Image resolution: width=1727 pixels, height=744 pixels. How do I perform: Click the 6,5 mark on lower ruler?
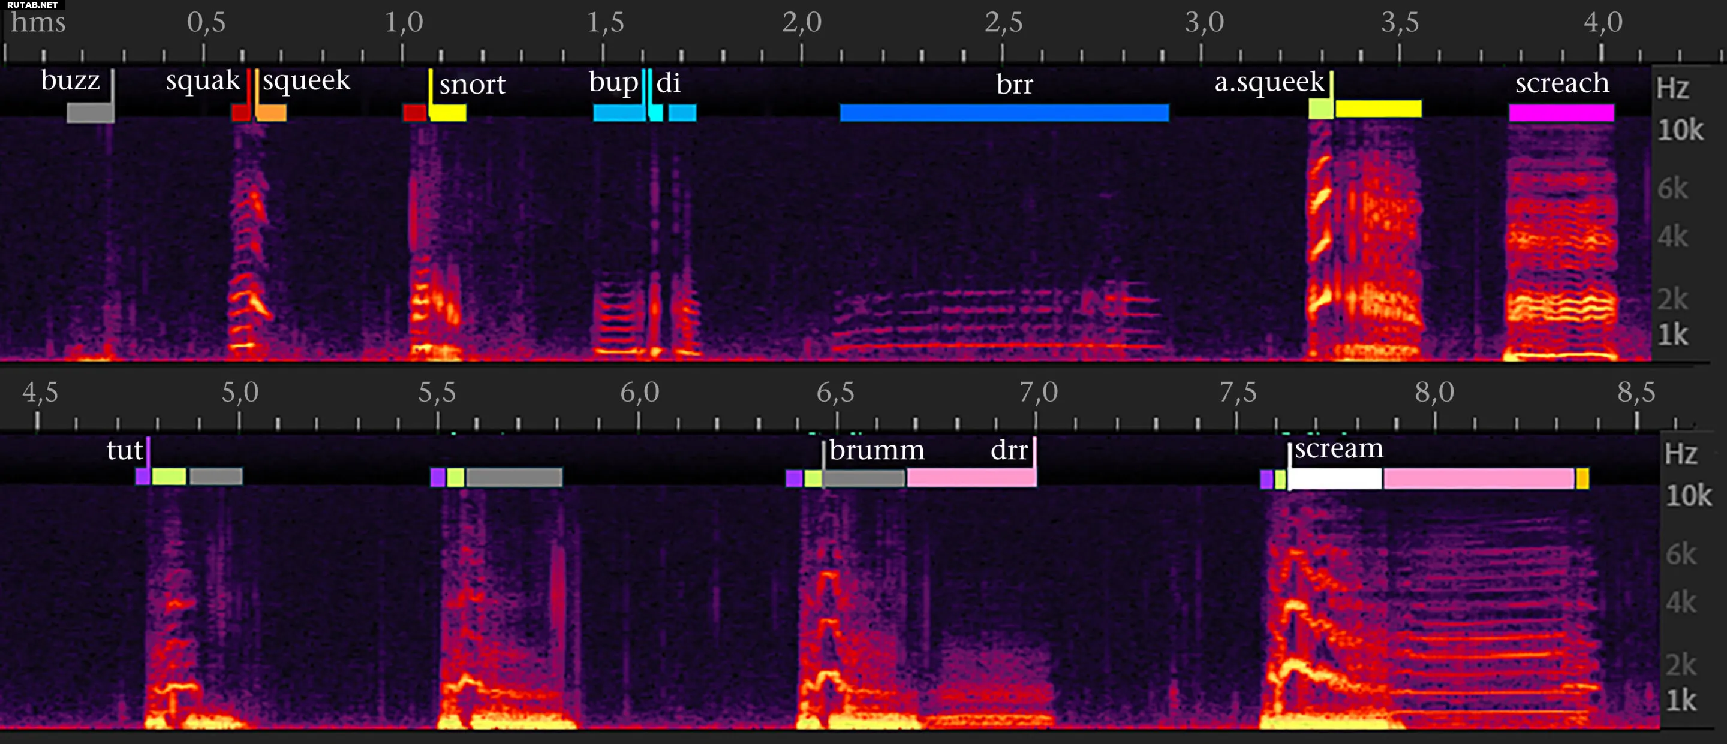pos(835,393)
